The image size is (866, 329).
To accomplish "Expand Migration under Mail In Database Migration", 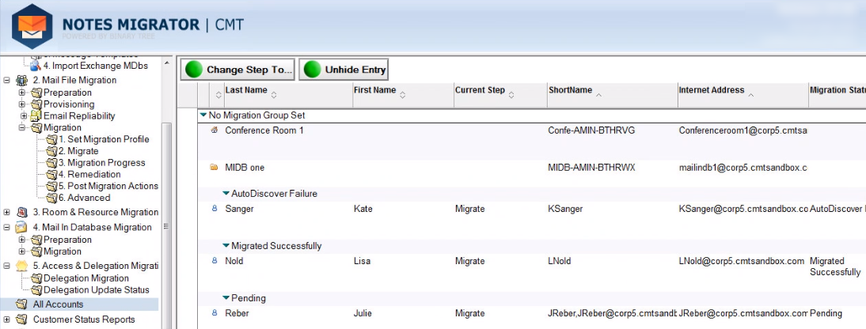I will click(22, 251).
